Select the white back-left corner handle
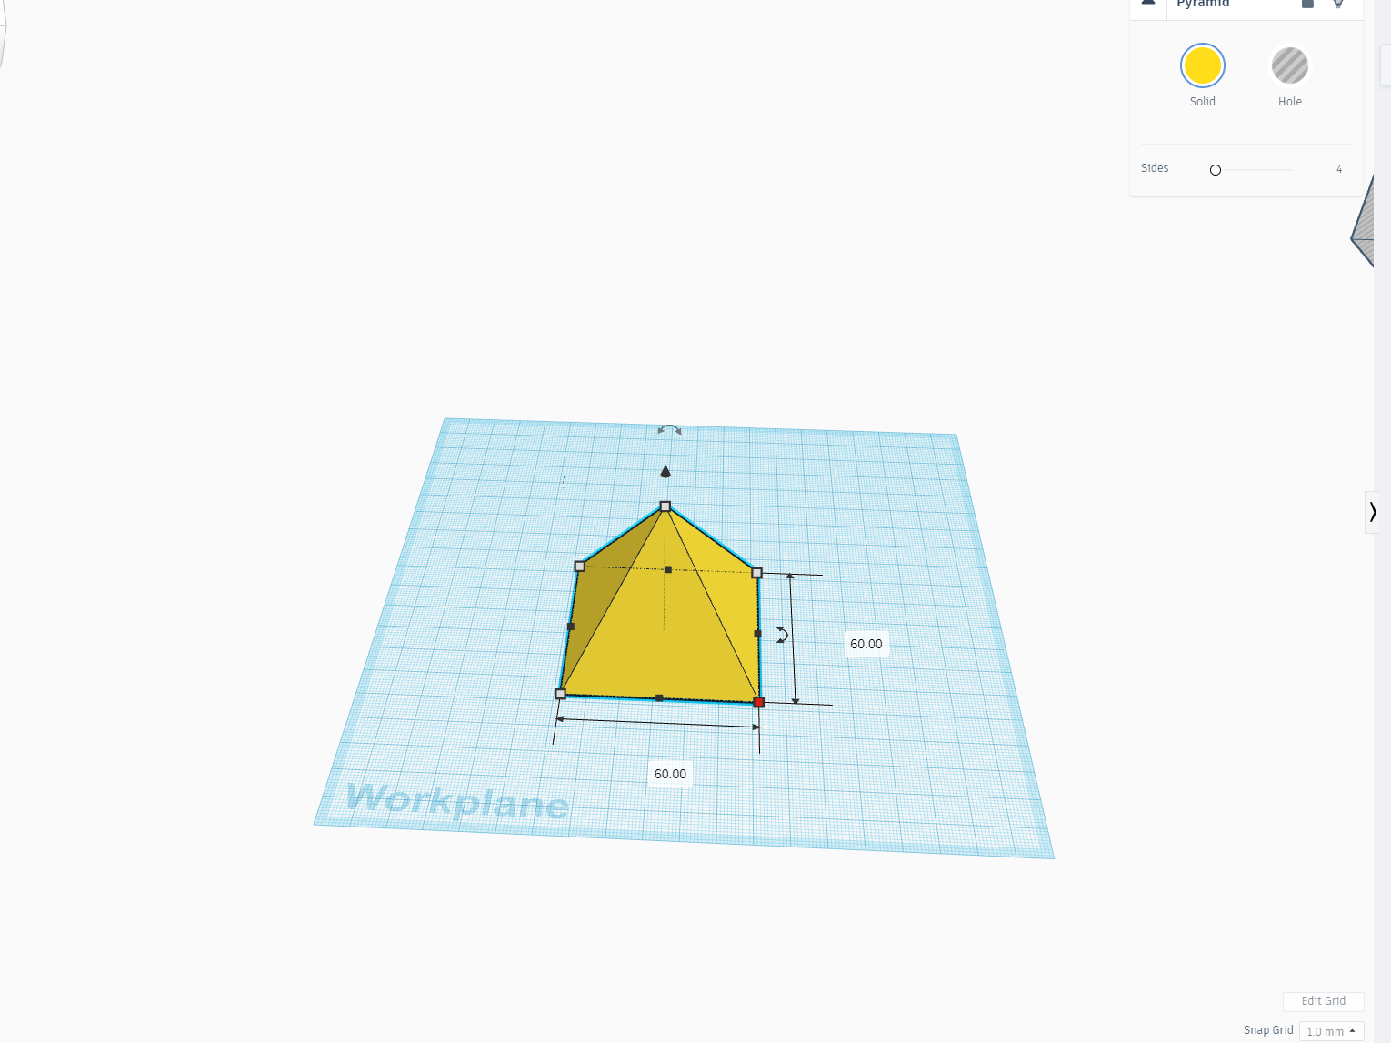This screenshot has height=1043, width=1391. (x=580, y=567)
